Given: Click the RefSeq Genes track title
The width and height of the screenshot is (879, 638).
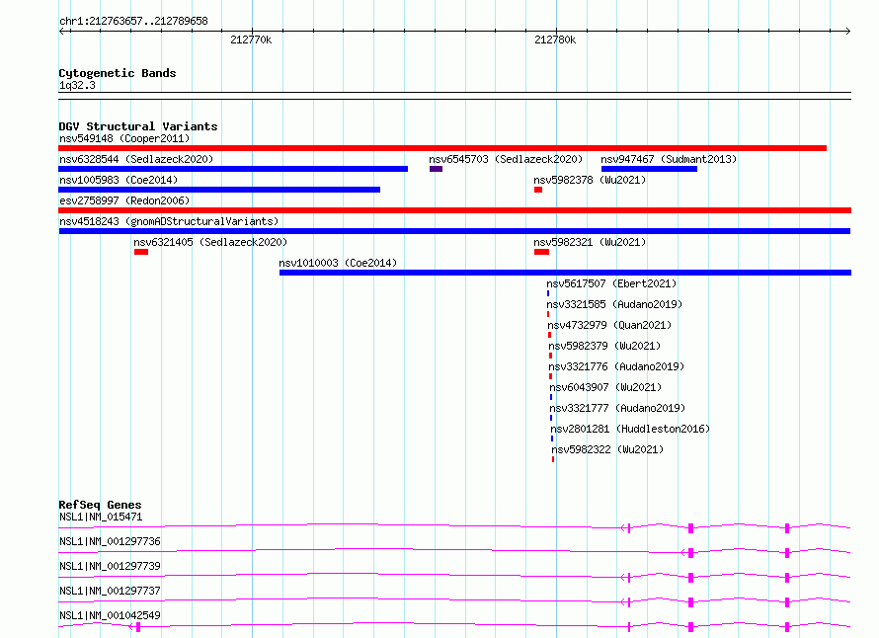Looking at the screenshot, I should [x=100, y=505].
